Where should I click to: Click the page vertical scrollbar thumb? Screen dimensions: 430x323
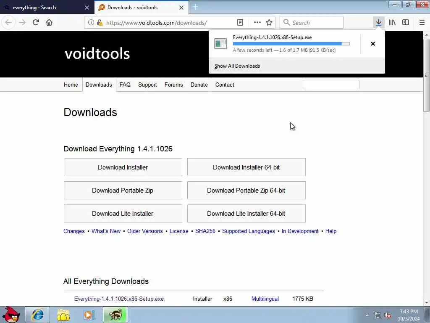click(426, 75)
